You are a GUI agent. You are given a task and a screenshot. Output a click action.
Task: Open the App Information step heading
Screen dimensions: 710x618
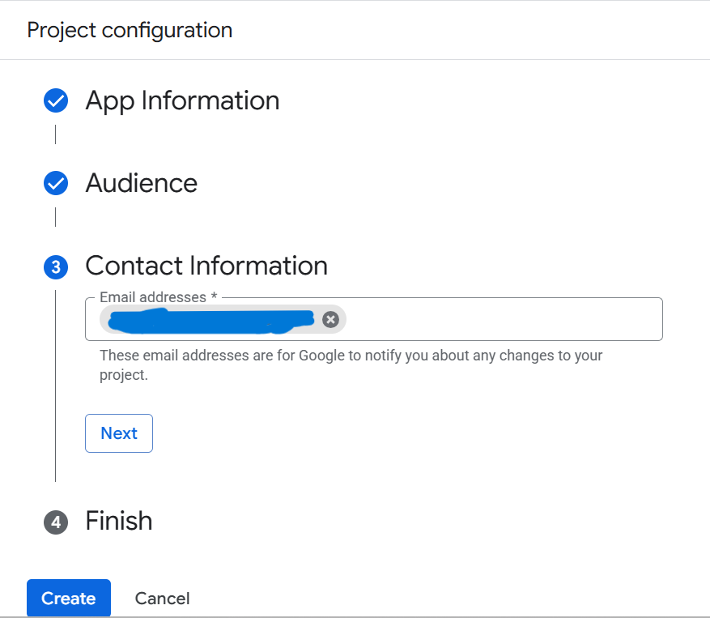point(182,101)
